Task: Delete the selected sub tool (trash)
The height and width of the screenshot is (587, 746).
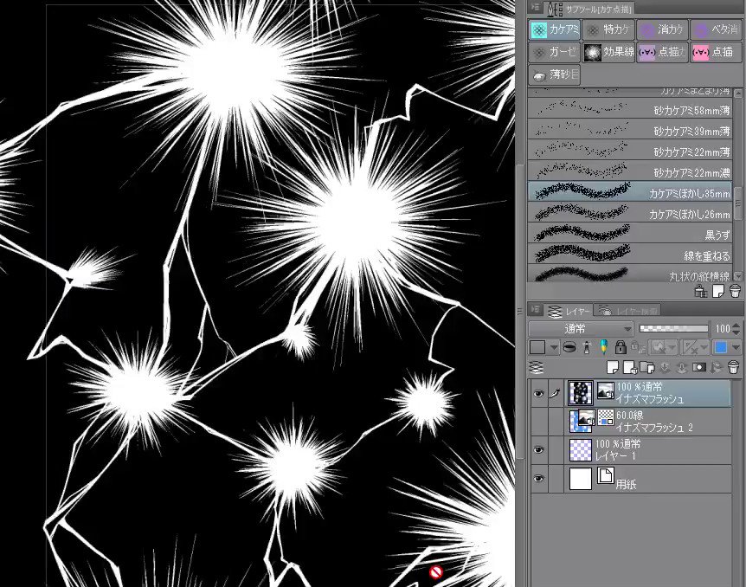Action: click(735, 290)
